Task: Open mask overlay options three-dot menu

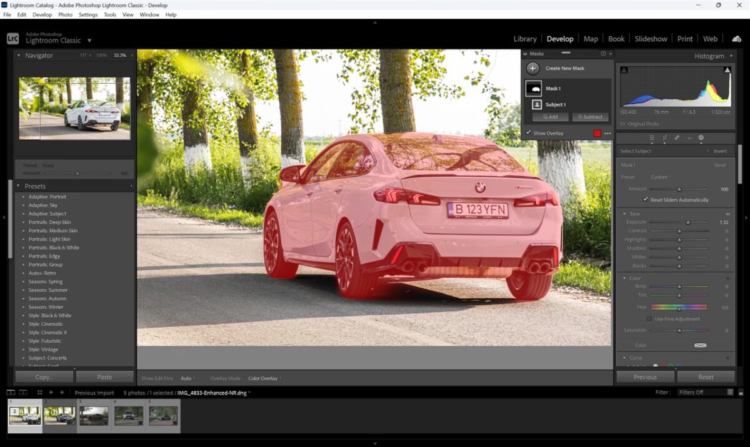Action: point(607,133)
